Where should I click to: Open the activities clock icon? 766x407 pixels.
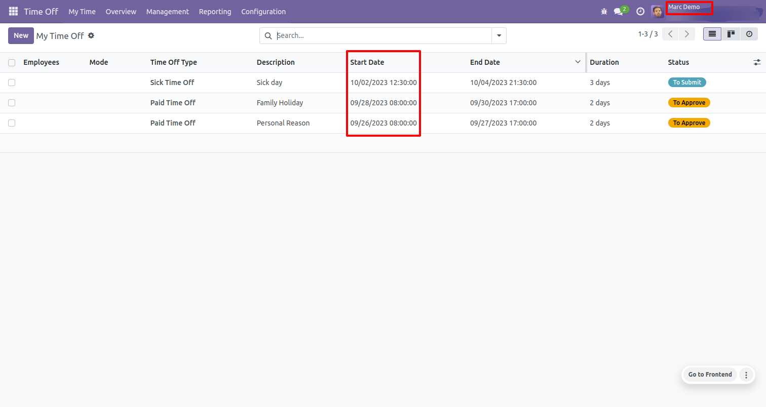[640, 12]
